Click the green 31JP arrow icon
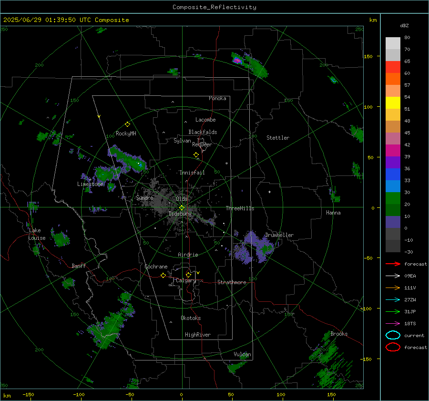Image resolution: width=429 pixels, height=401 pixels. click(x=393, y=311)
